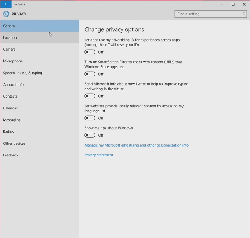Screen dimensions: 250x238
Task: Open the Camera privacy section
Action: point(40,50)
